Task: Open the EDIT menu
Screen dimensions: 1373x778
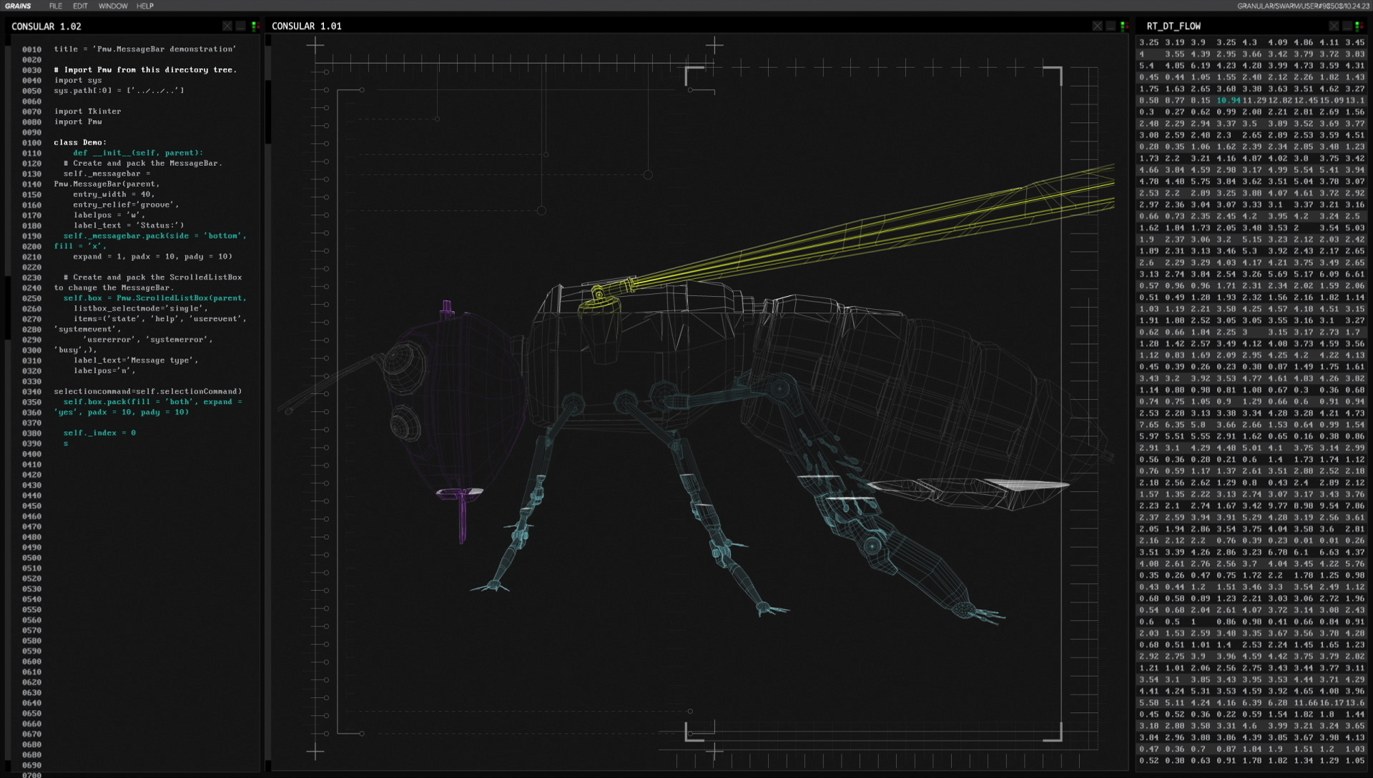Action: click(80, 6)
